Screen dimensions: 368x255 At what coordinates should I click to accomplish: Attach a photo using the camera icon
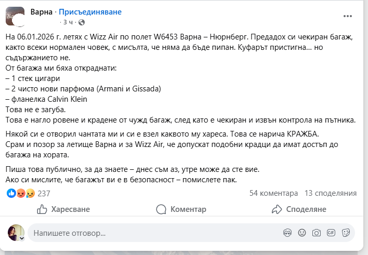(x=317, y=233)
